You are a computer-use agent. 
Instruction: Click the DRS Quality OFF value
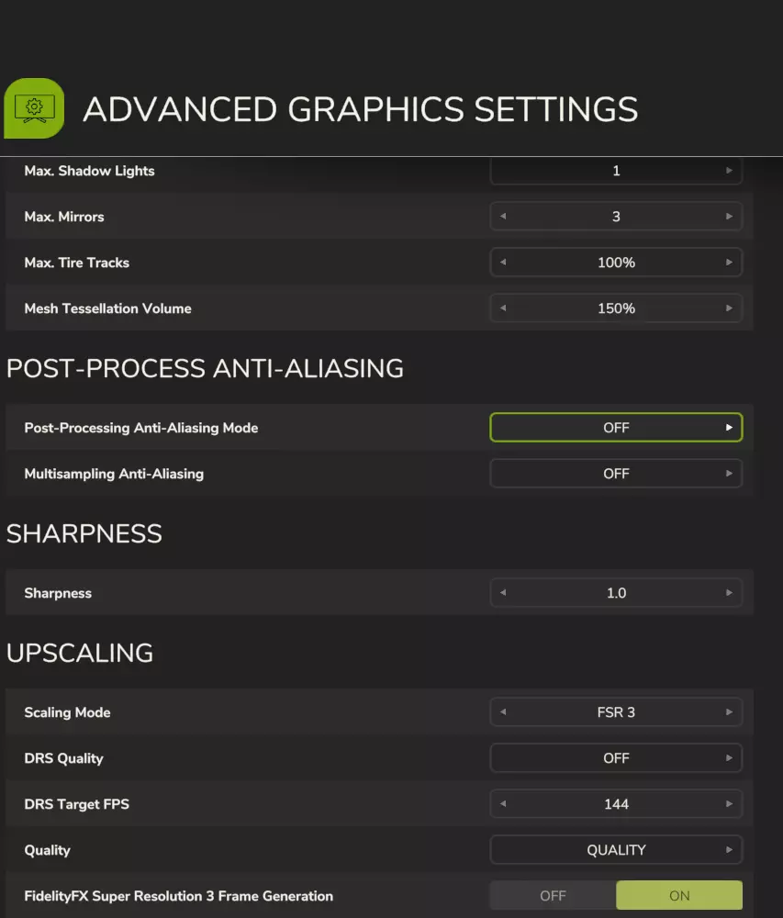(616, 758)
